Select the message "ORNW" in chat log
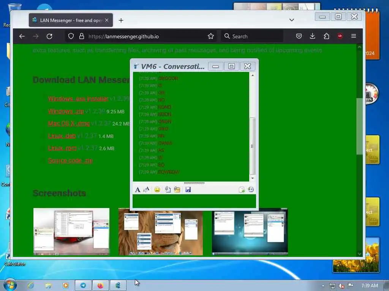Screen dimensions: 389x291 click(x=165, y=143)
